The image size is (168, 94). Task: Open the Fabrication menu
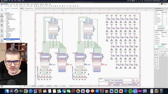pyautogui.click(x=36, y=4)
